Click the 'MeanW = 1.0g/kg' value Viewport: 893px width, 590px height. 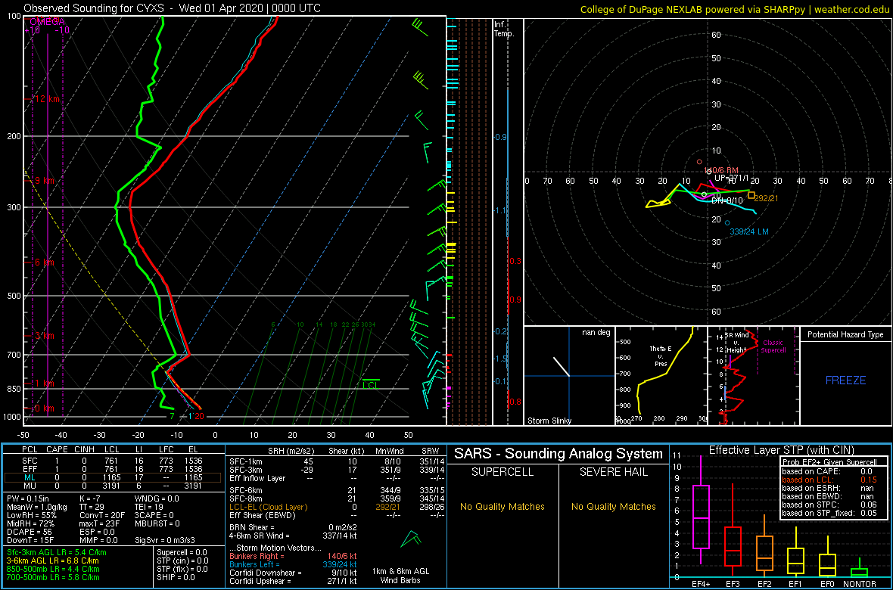[x=36, y=508]
